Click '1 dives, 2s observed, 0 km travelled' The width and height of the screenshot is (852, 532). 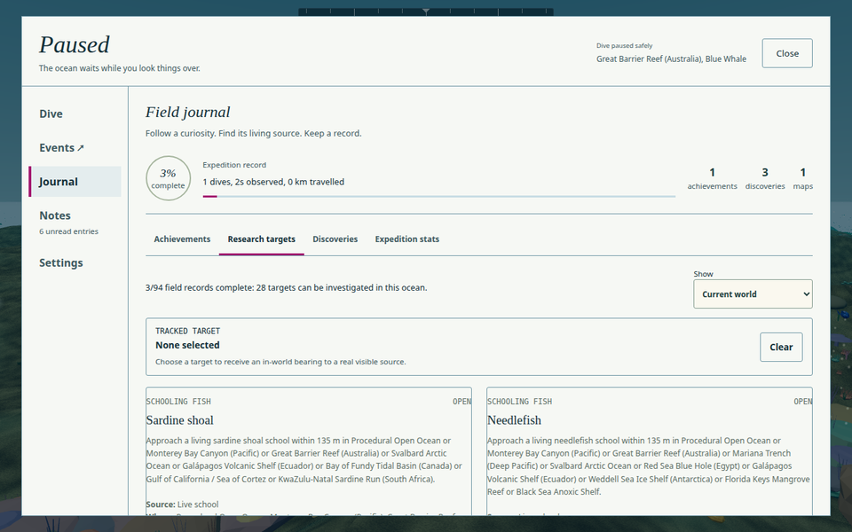273,182
